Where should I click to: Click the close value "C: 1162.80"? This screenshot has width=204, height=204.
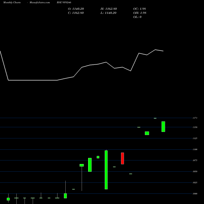tap(76, 13)
